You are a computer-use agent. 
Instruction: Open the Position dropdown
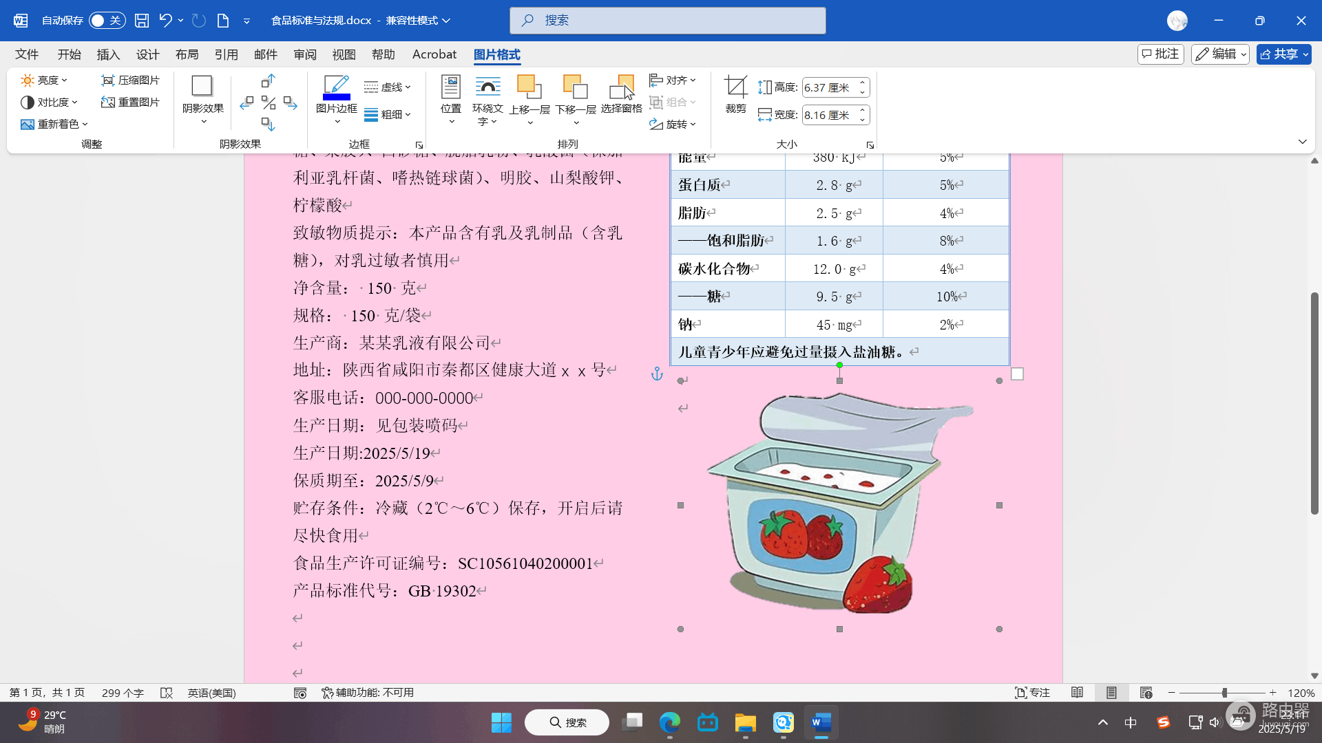pyautogui.click(x=451, y=100)
